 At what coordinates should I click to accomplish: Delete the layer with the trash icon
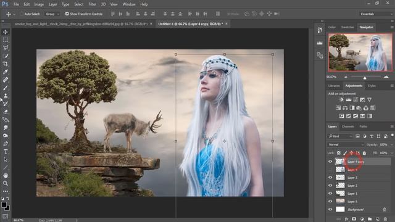[385, 220]
